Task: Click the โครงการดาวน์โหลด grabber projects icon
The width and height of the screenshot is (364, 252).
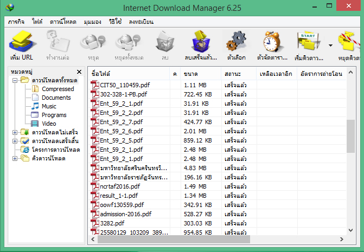Action: tap(25, 150)
